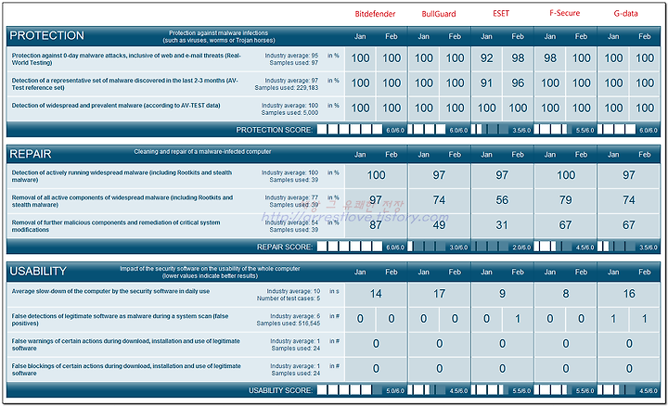Screen dimensions: 668x406
Task: Select G-data's average slow-down value 16
Action: point(629,294)
